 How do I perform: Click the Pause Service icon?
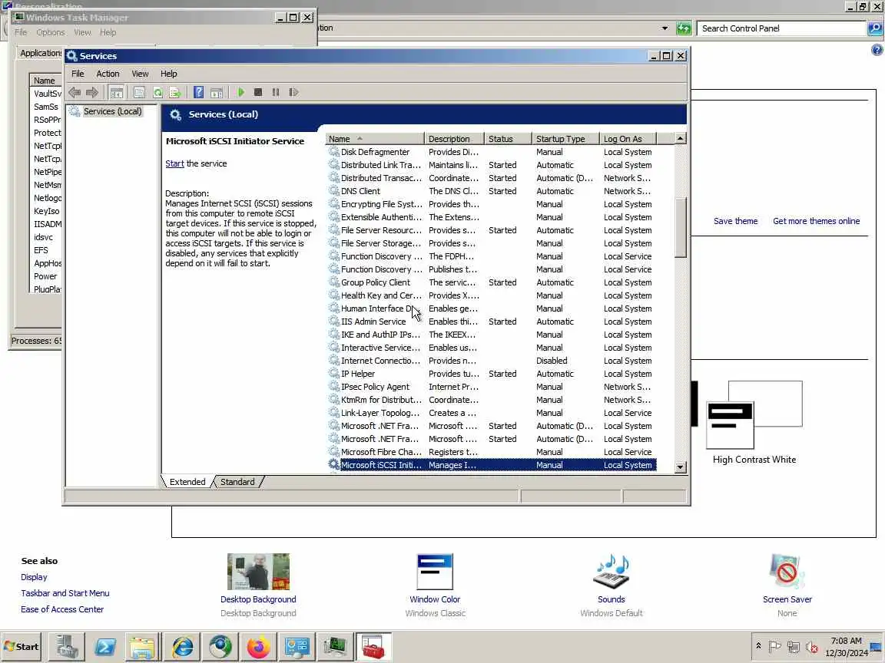point(276,92)
